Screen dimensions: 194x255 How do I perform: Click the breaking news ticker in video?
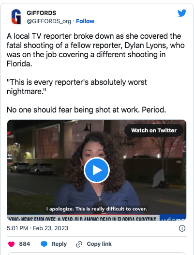tap(83, 219)
